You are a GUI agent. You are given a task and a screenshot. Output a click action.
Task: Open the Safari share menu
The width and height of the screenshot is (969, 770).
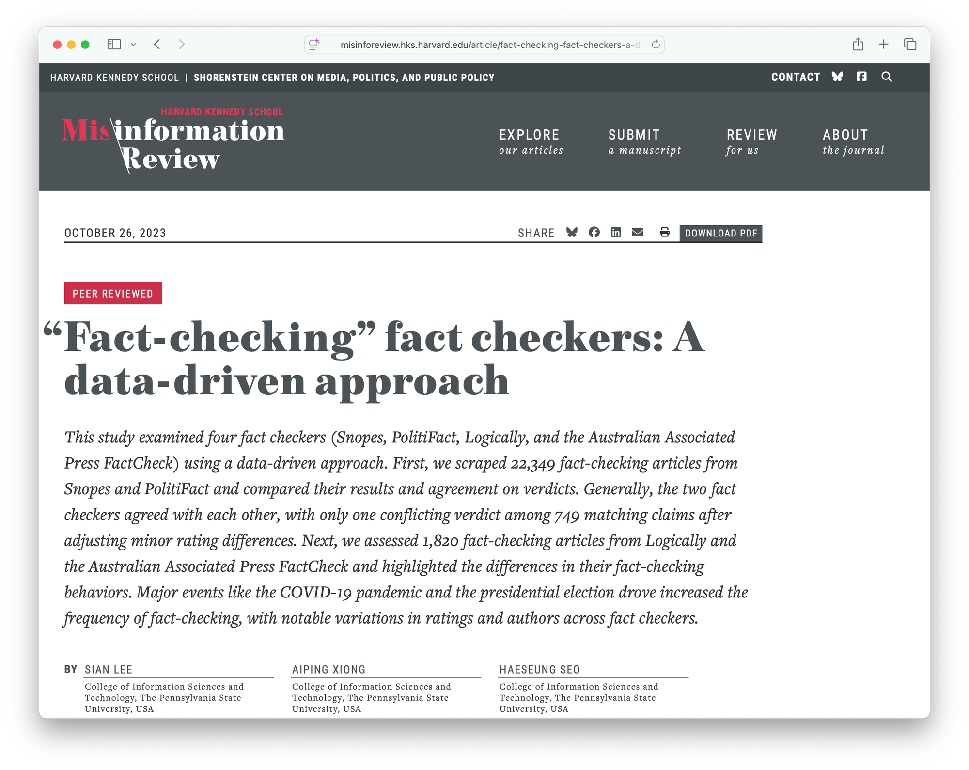pyautogui.click(x=858, y=45)
